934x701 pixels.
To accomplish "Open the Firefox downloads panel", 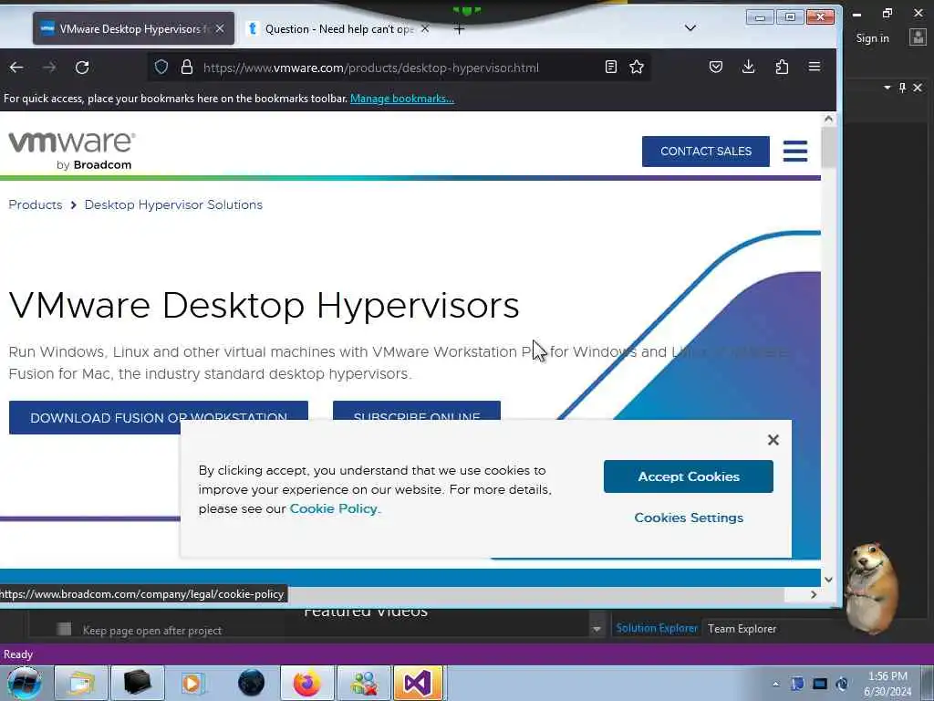I will [749, 67].
